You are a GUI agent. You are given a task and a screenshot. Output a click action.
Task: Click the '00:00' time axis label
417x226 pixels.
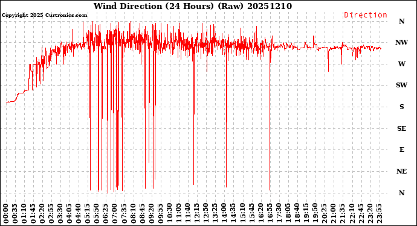6,213
